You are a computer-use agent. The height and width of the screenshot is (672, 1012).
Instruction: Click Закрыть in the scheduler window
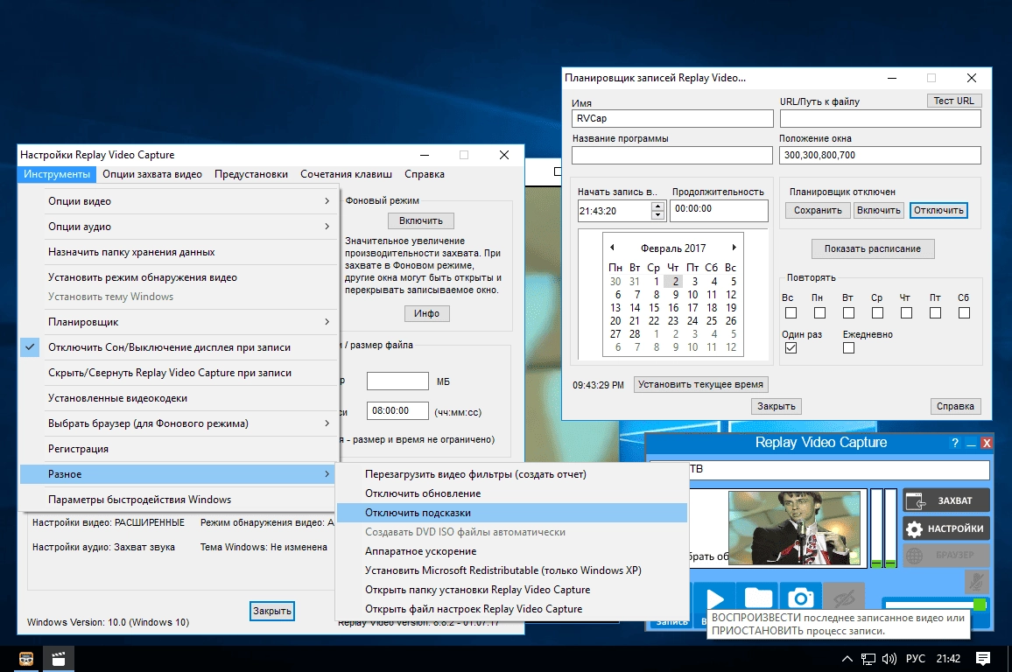tap(777, 406)
